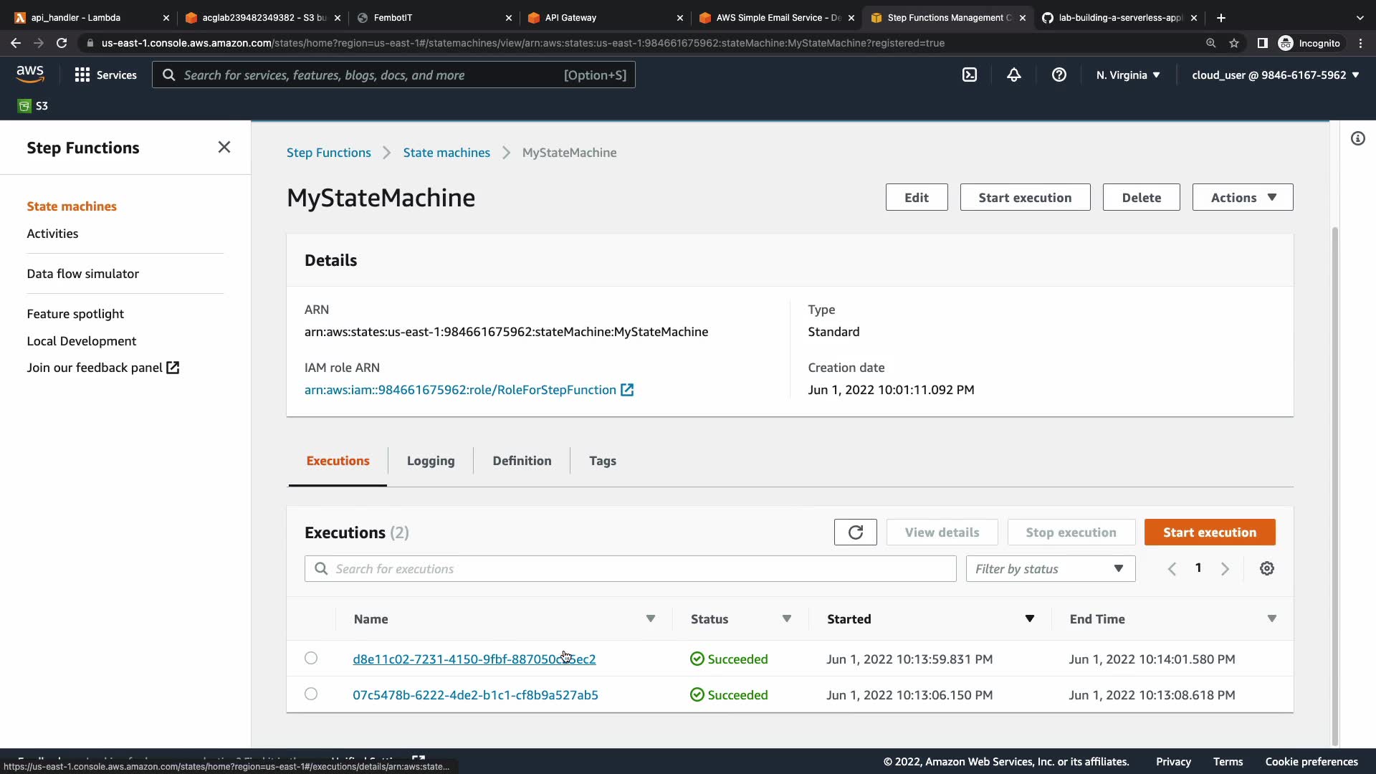Sort by the Started column arrow

click(x=1029, y=618)
